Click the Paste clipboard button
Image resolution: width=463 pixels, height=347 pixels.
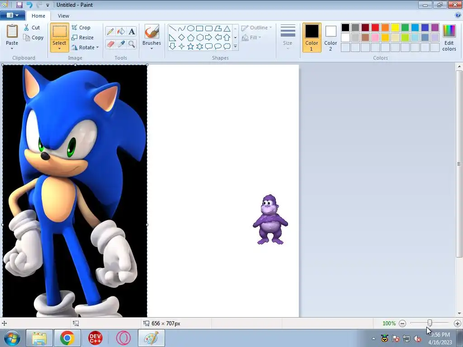12,34
